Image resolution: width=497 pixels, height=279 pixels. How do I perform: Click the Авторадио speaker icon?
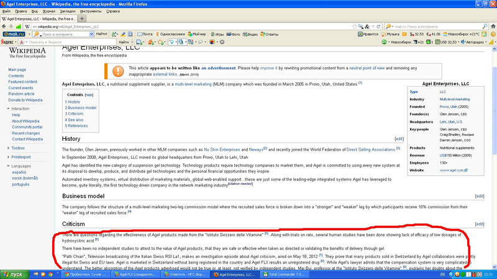tap(463, 42)
